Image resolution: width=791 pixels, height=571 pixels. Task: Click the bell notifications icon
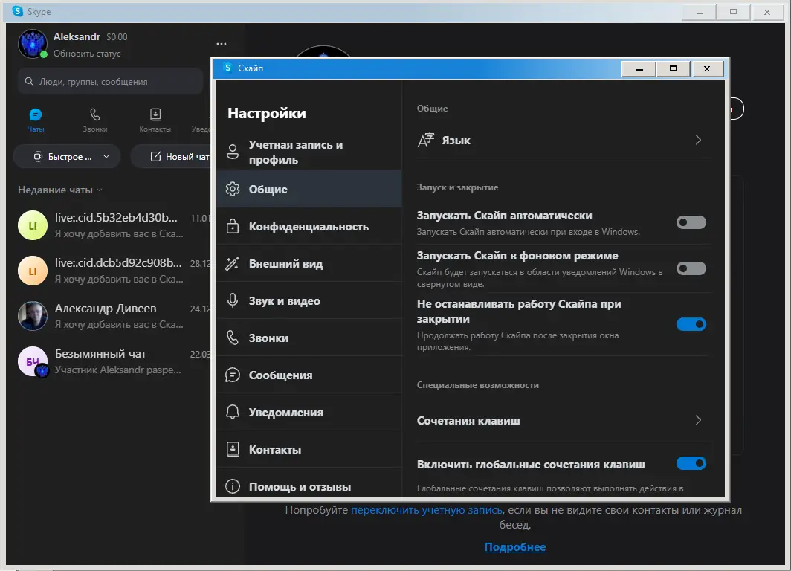[x=233, y=412]
